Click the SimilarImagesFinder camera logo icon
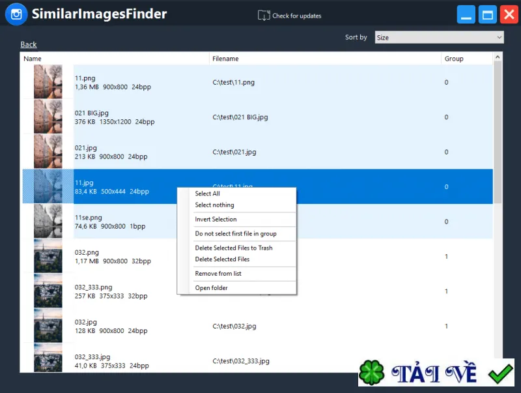 point(16,14)
